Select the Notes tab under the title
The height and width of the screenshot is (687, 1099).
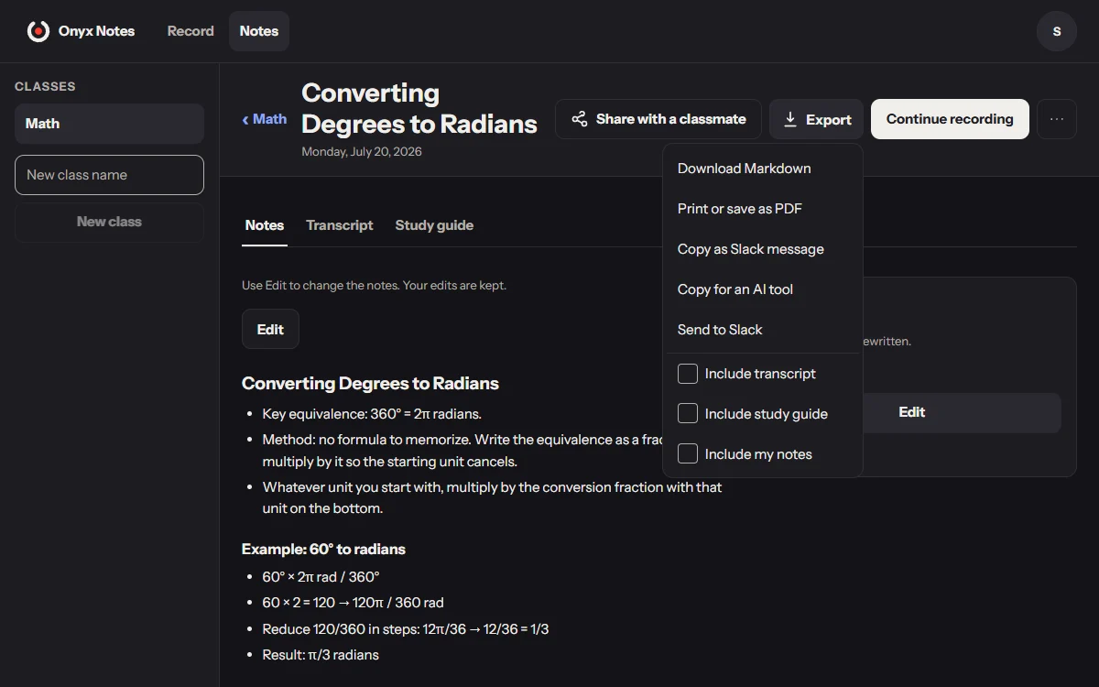[265, 225]
